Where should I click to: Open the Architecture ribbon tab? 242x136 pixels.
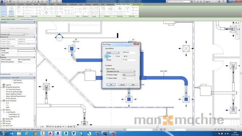[11, 4]
